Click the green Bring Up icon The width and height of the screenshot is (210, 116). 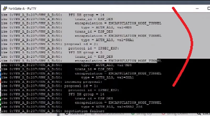[133, 114]
